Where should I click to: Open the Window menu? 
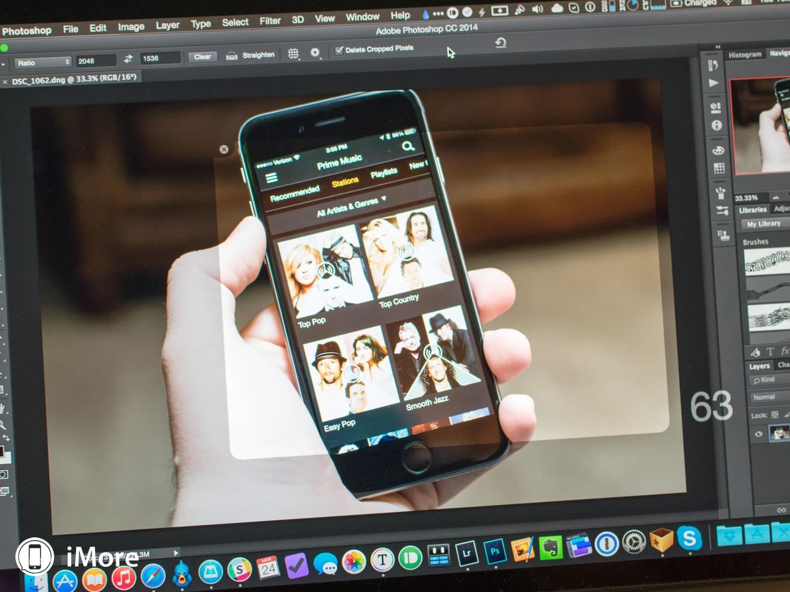[362, 17]
